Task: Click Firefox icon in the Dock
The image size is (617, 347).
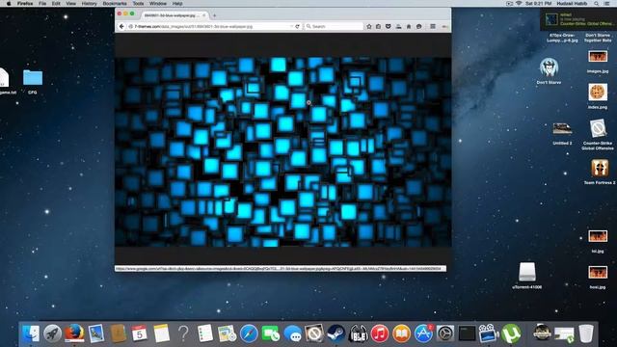Action: click(x=74, y=334)
